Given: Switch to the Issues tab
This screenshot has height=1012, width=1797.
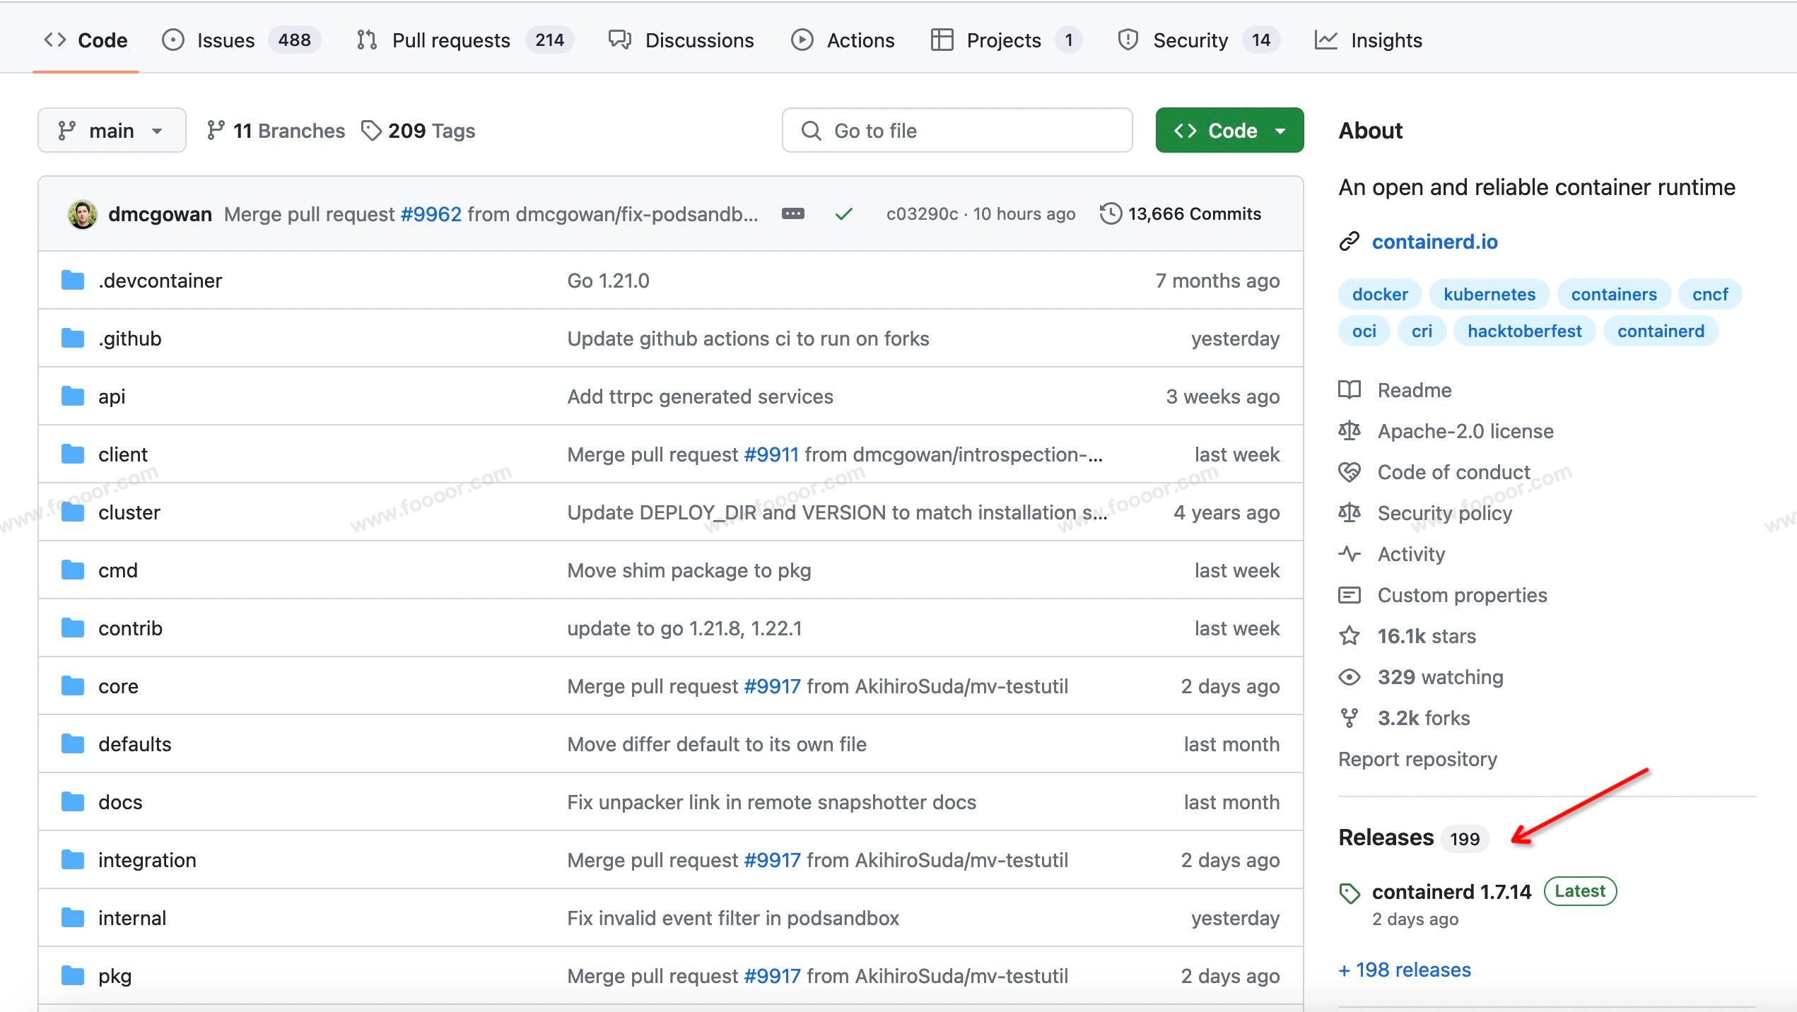Looking at the screenshot, I should click(x=225, y=40).
